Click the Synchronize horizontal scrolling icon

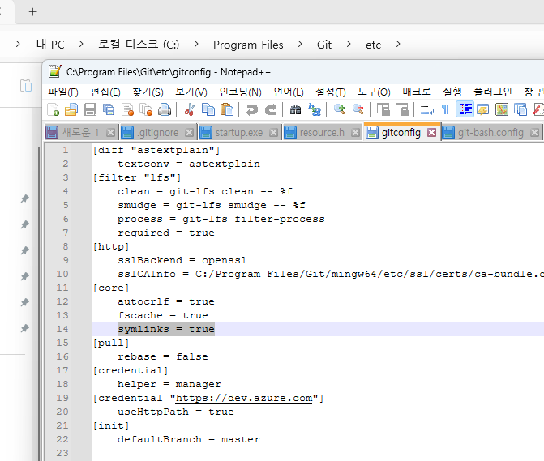coord(402,110)
